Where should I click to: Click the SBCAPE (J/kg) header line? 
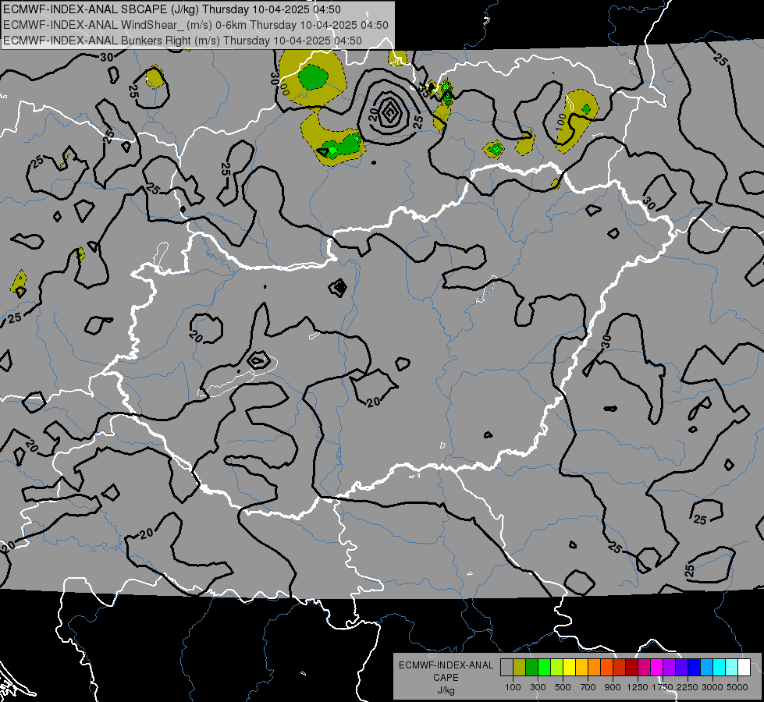pos(172,9)
